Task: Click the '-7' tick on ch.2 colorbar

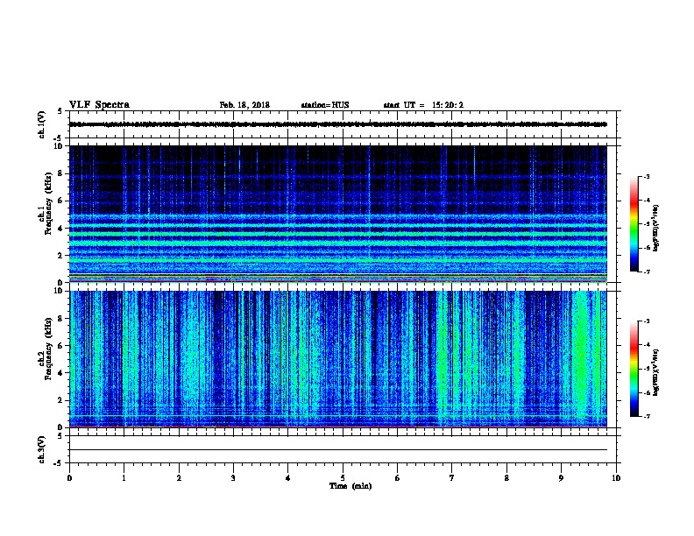Action: point(647,416)
